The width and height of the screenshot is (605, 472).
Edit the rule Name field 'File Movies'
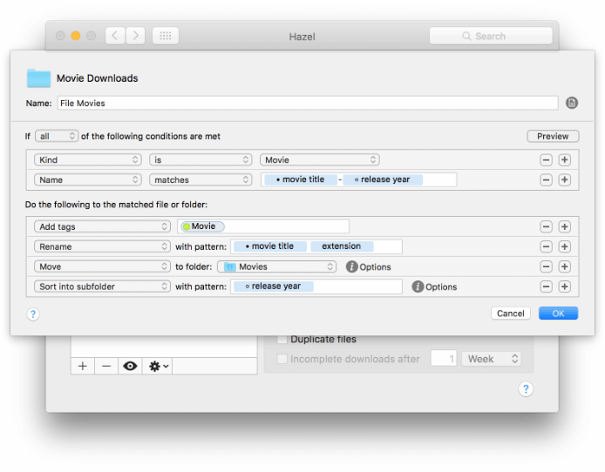pos(308,103)
